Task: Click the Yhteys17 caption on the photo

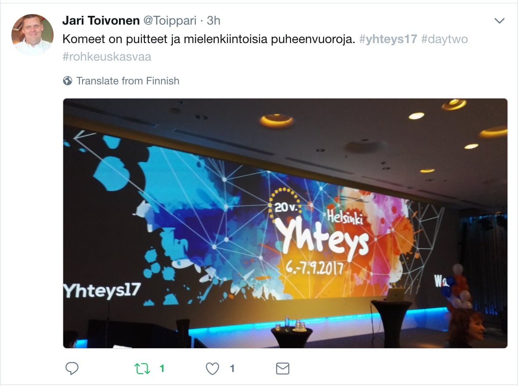Action: 102,290
